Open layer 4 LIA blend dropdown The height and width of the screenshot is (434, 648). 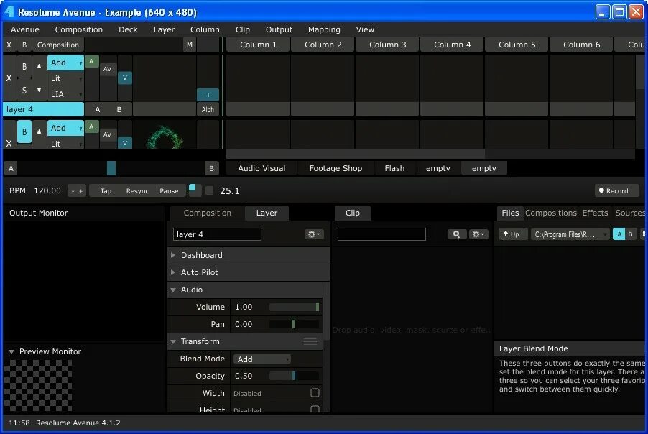coord(65,94)
